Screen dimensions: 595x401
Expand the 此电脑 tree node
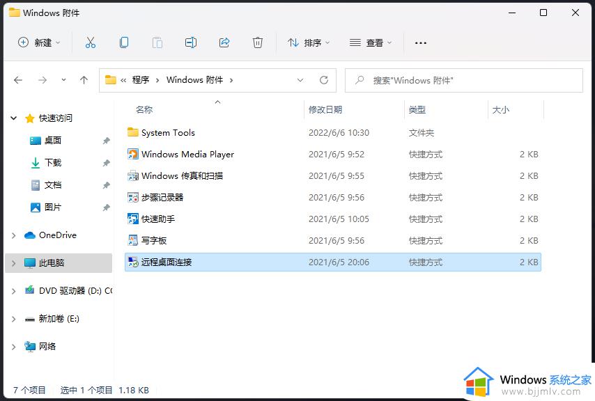[x=14, y=263]
